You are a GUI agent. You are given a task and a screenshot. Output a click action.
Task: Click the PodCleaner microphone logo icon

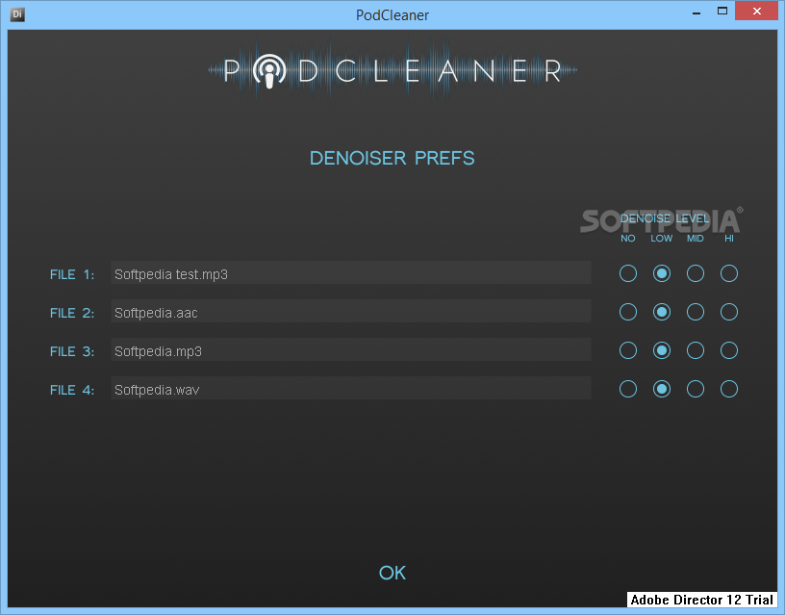coord(269,70)
